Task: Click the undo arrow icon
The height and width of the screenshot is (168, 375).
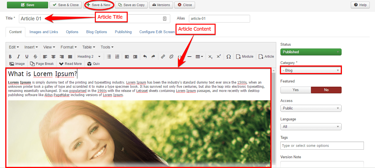Action: click(145, 57)
